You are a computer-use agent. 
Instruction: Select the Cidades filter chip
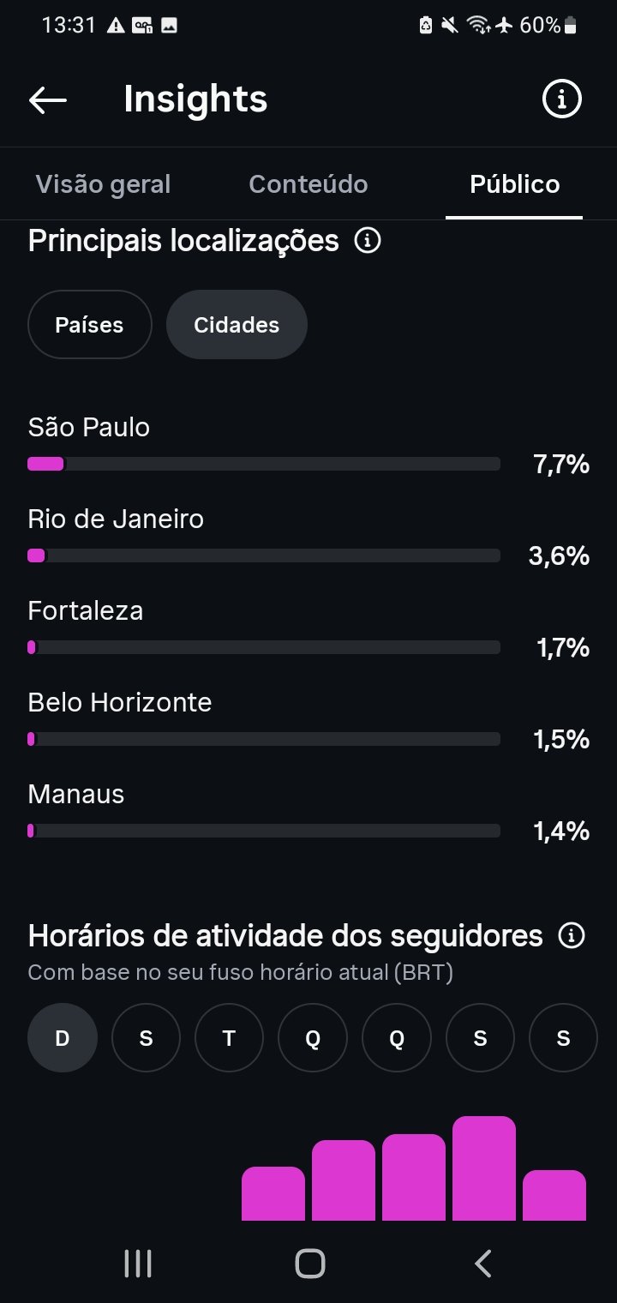click(x=237, y=324)
